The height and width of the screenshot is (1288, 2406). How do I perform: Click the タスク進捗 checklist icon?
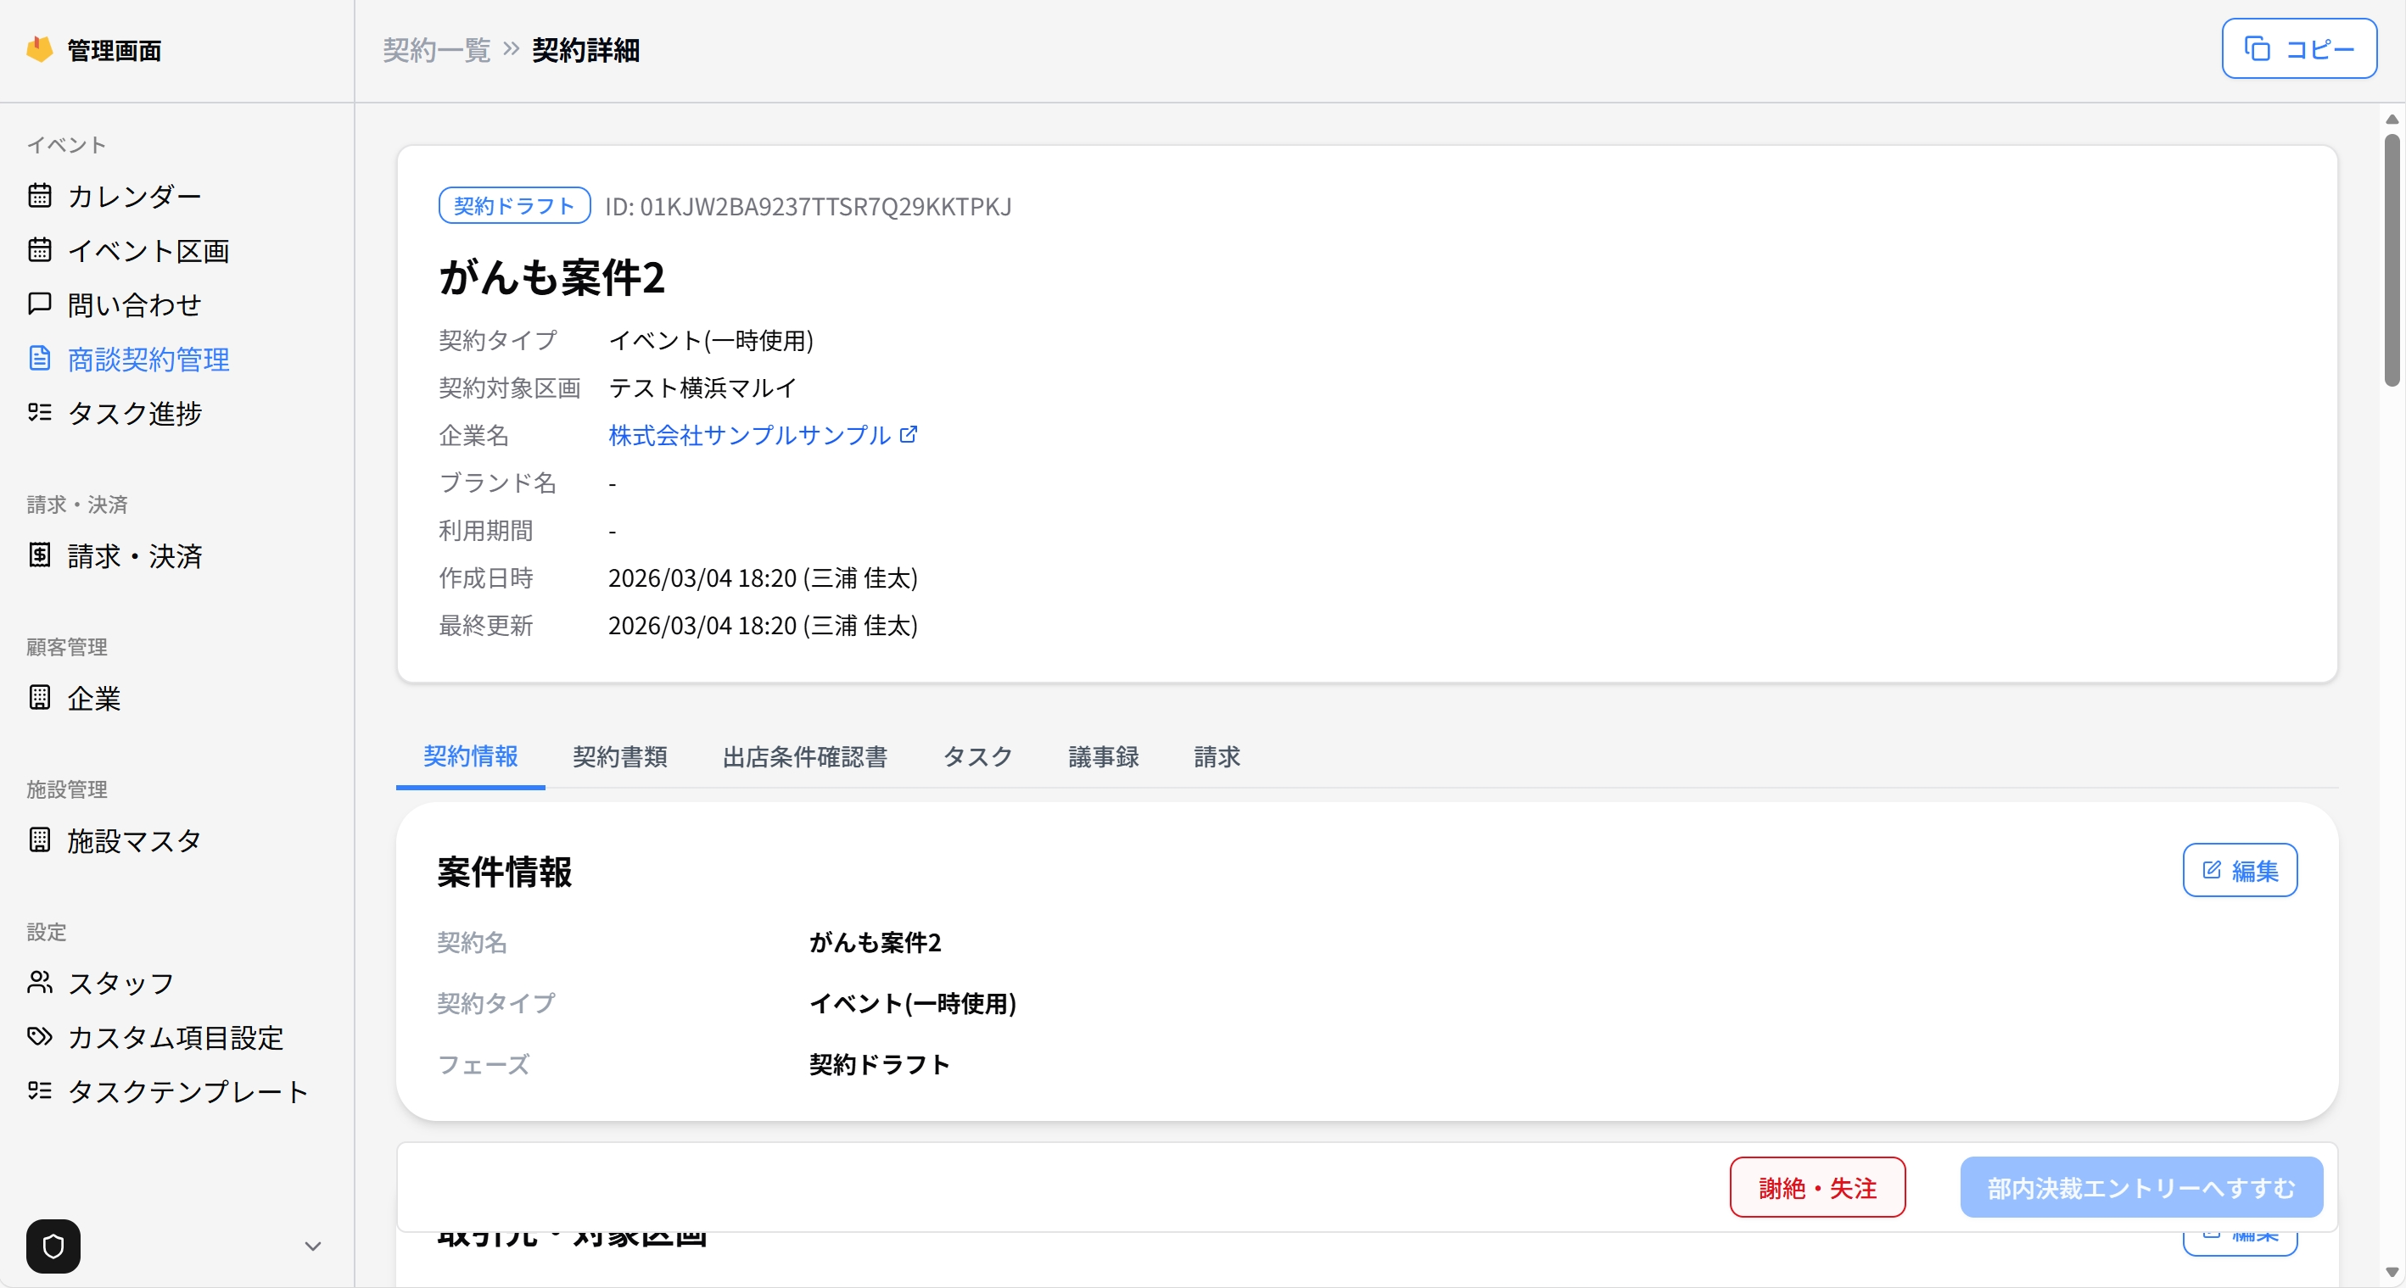tap(39, 413)
